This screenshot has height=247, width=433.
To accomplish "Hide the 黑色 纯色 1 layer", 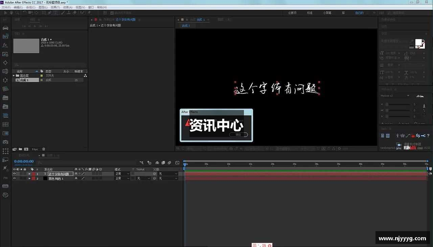I will pos(14,178).
